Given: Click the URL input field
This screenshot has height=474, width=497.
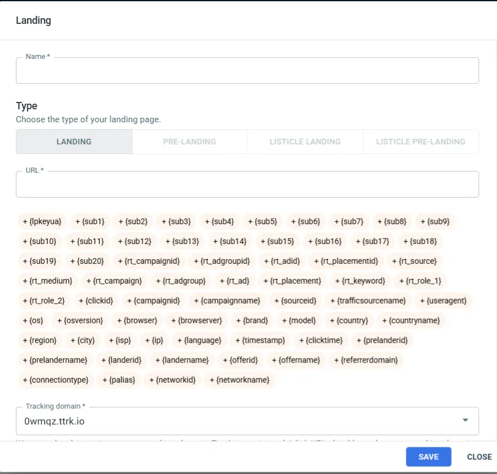Looking at the screenshot, I should tap(247, 185).
